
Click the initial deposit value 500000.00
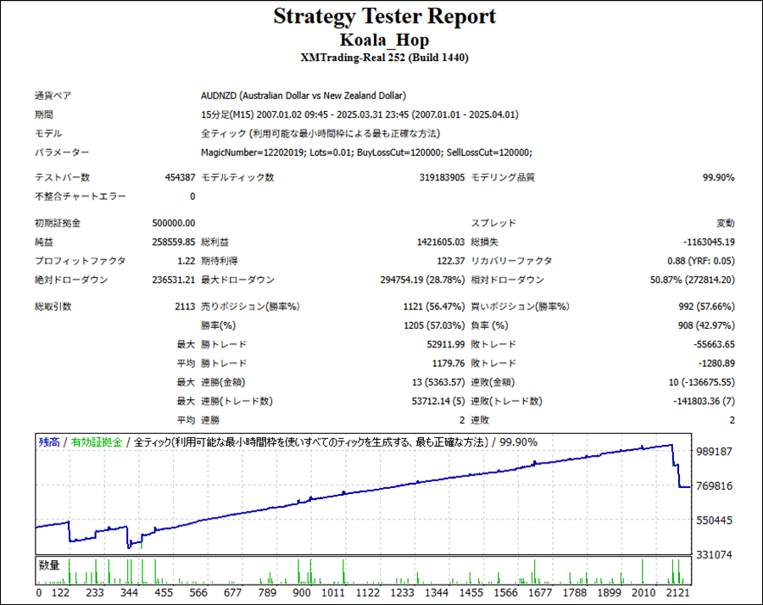[x=173, y=223]
